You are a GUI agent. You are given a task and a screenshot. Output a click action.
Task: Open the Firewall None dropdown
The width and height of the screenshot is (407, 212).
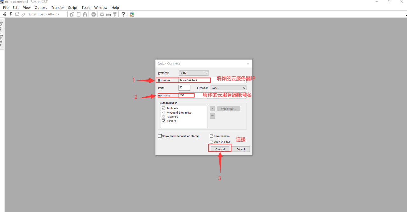228,88
